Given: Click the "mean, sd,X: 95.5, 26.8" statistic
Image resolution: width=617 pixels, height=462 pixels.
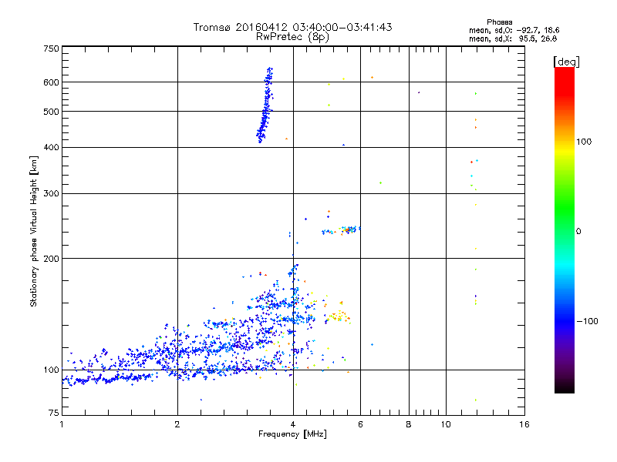Looking at the screenshot, I should click(513, 38).
